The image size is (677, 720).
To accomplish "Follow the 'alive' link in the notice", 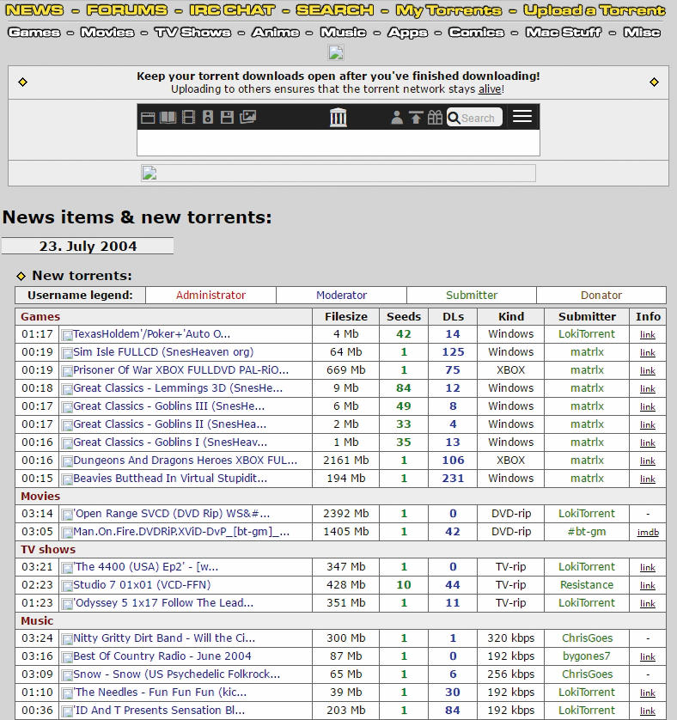I will (490, 89).
